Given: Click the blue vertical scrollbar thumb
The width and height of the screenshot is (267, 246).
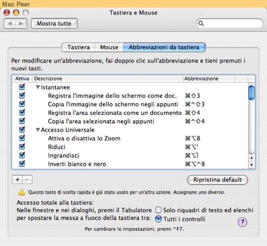Looking at the screenshot, I should coord(252,93).
